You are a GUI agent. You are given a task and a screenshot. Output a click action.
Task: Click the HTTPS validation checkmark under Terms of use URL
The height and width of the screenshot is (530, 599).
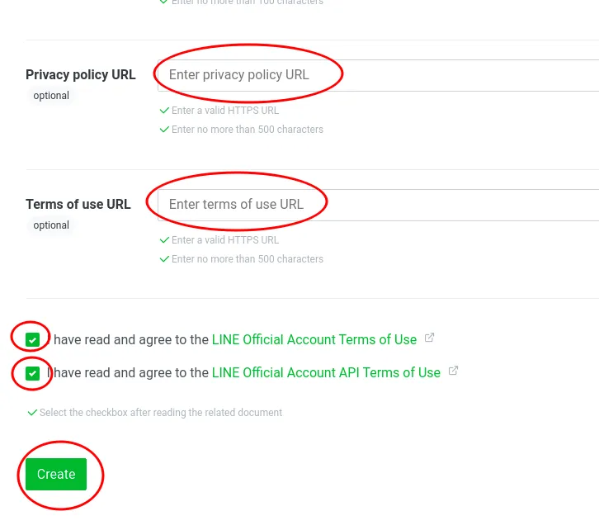[x=165, y=240]
